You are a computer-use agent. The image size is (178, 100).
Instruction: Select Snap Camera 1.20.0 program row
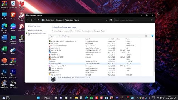pos(95,57)
